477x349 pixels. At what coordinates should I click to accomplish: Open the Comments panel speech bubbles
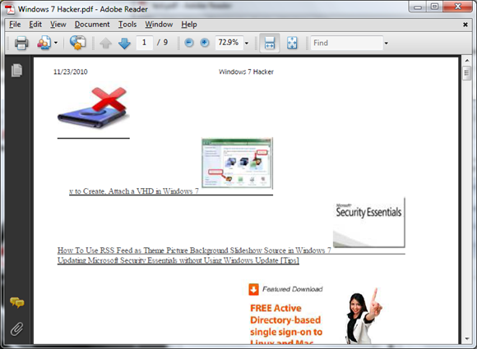[17, 302]
